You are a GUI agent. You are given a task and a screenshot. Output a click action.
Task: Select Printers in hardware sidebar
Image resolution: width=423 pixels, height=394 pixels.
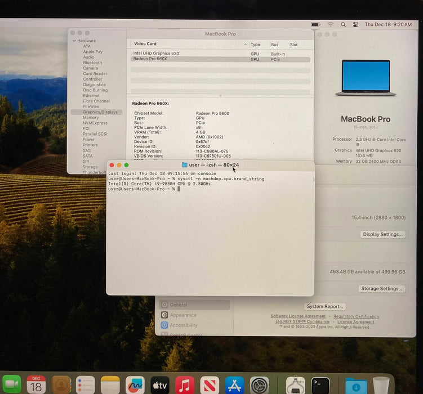[x=90, y=145]
